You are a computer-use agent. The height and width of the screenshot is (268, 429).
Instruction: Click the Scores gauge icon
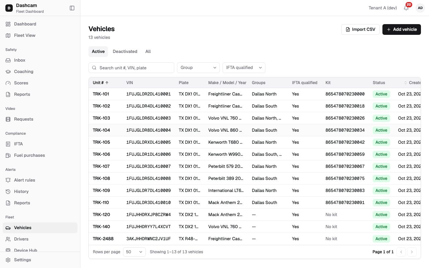8,83
